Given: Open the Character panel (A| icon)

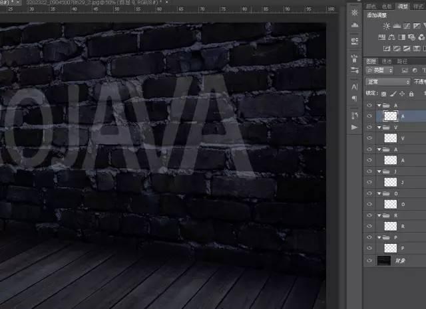Looking at the screenshot, I should coord(355,87).
